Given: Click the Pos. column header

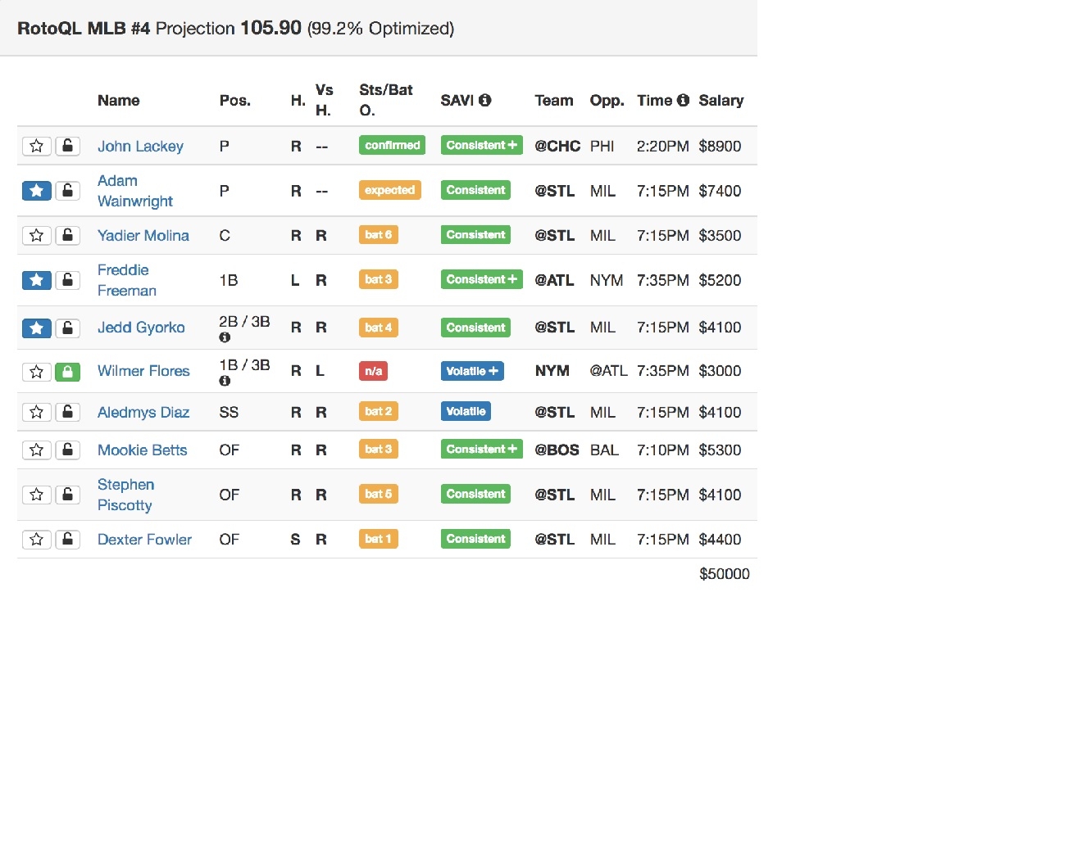Looking at the screenshot, I should pos(235,100).
